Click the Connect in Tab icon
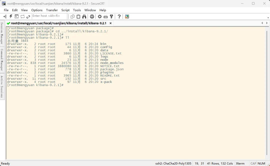The width and height of the screenshot is (270, 166). pyautogui.click(x=16, y=17)
